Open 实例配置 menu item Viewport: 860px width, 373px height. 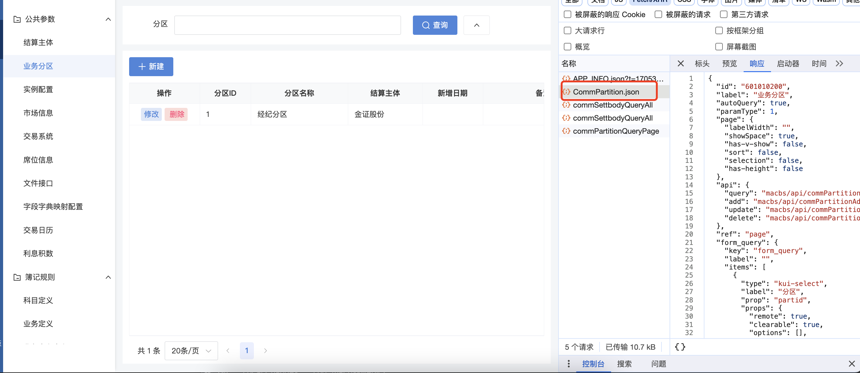point(38,90)
